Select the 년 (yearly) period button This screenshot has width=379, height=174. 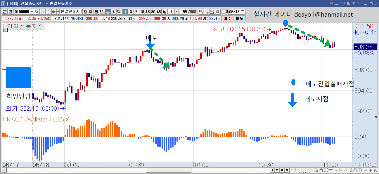pos(102,12)
